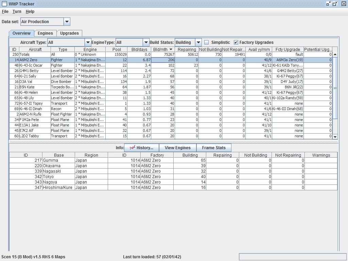This screenshot has height=261, width=348.
Task: Open the File menu
Action: (5, 12)
